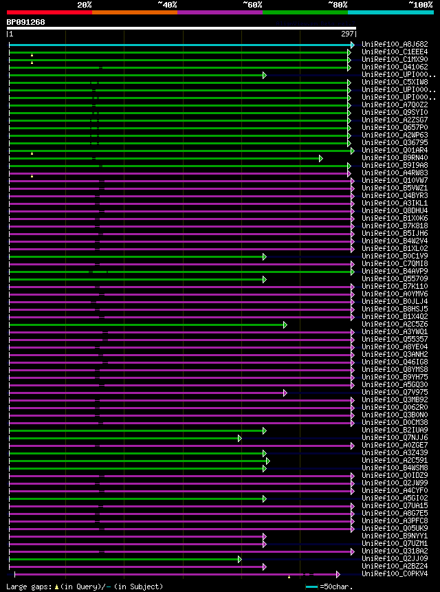Viewport: 440px width, 592px height.
Task: Select the UniRef100_A3YWQ1 hit label
Action: pyautogui.click(x=395, y=332)
